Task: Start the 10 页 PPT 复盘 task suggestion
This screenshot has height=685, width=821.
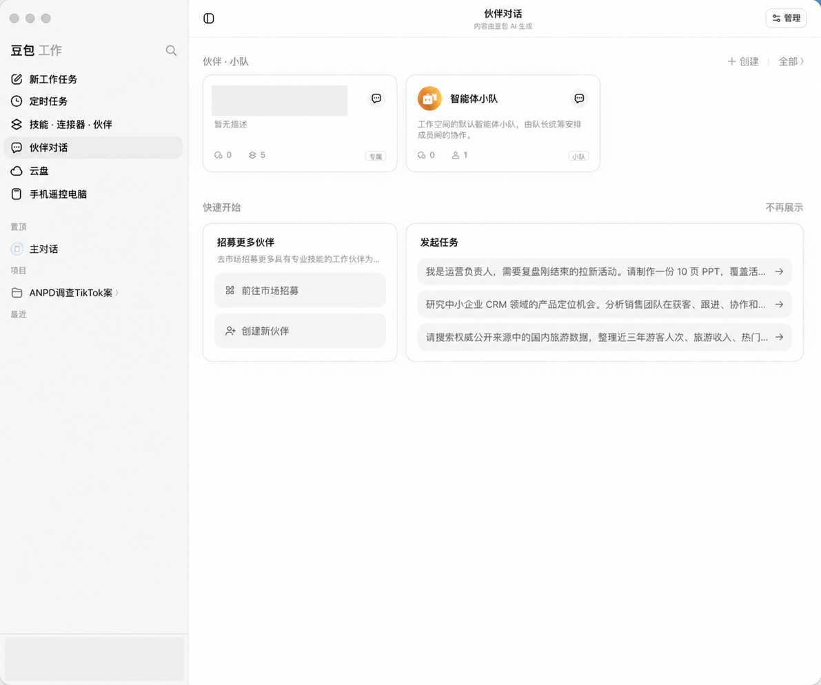Action: [605, 272]
